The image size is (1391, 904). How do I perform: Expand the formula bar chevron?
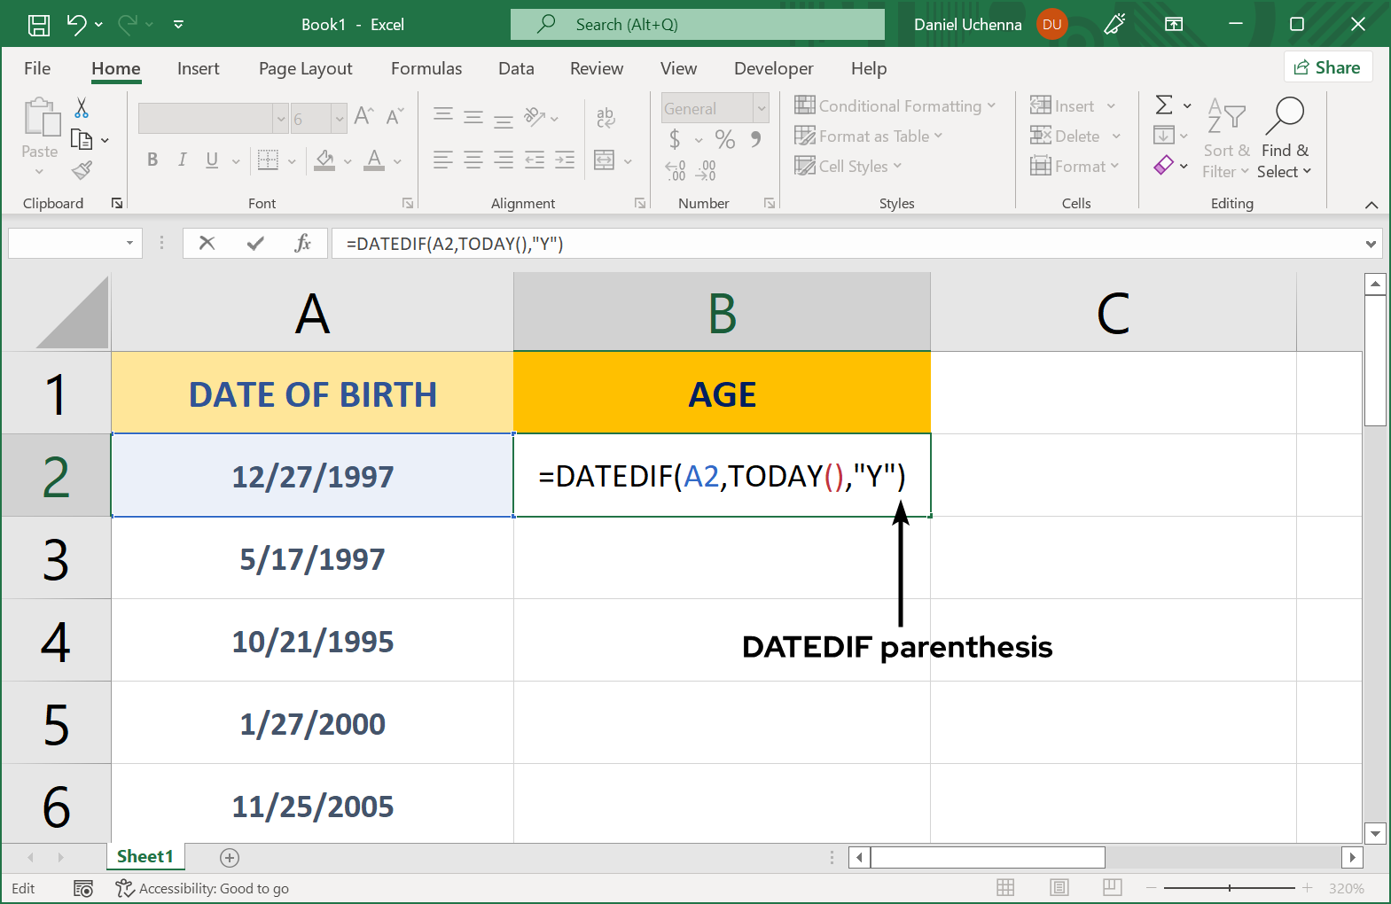pos(1371,244)
